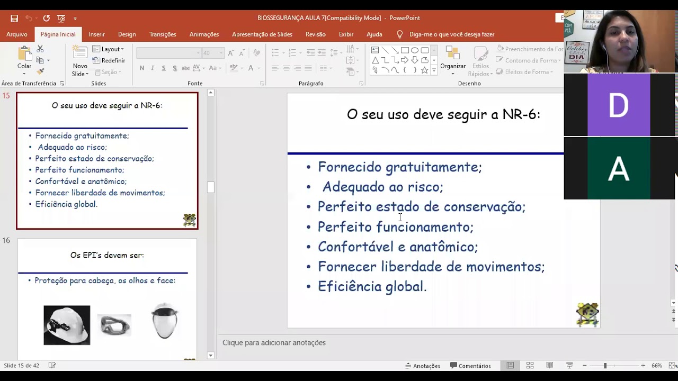Increase font size with large A icon
The image size is (678, 381).
tap(231, 53)
